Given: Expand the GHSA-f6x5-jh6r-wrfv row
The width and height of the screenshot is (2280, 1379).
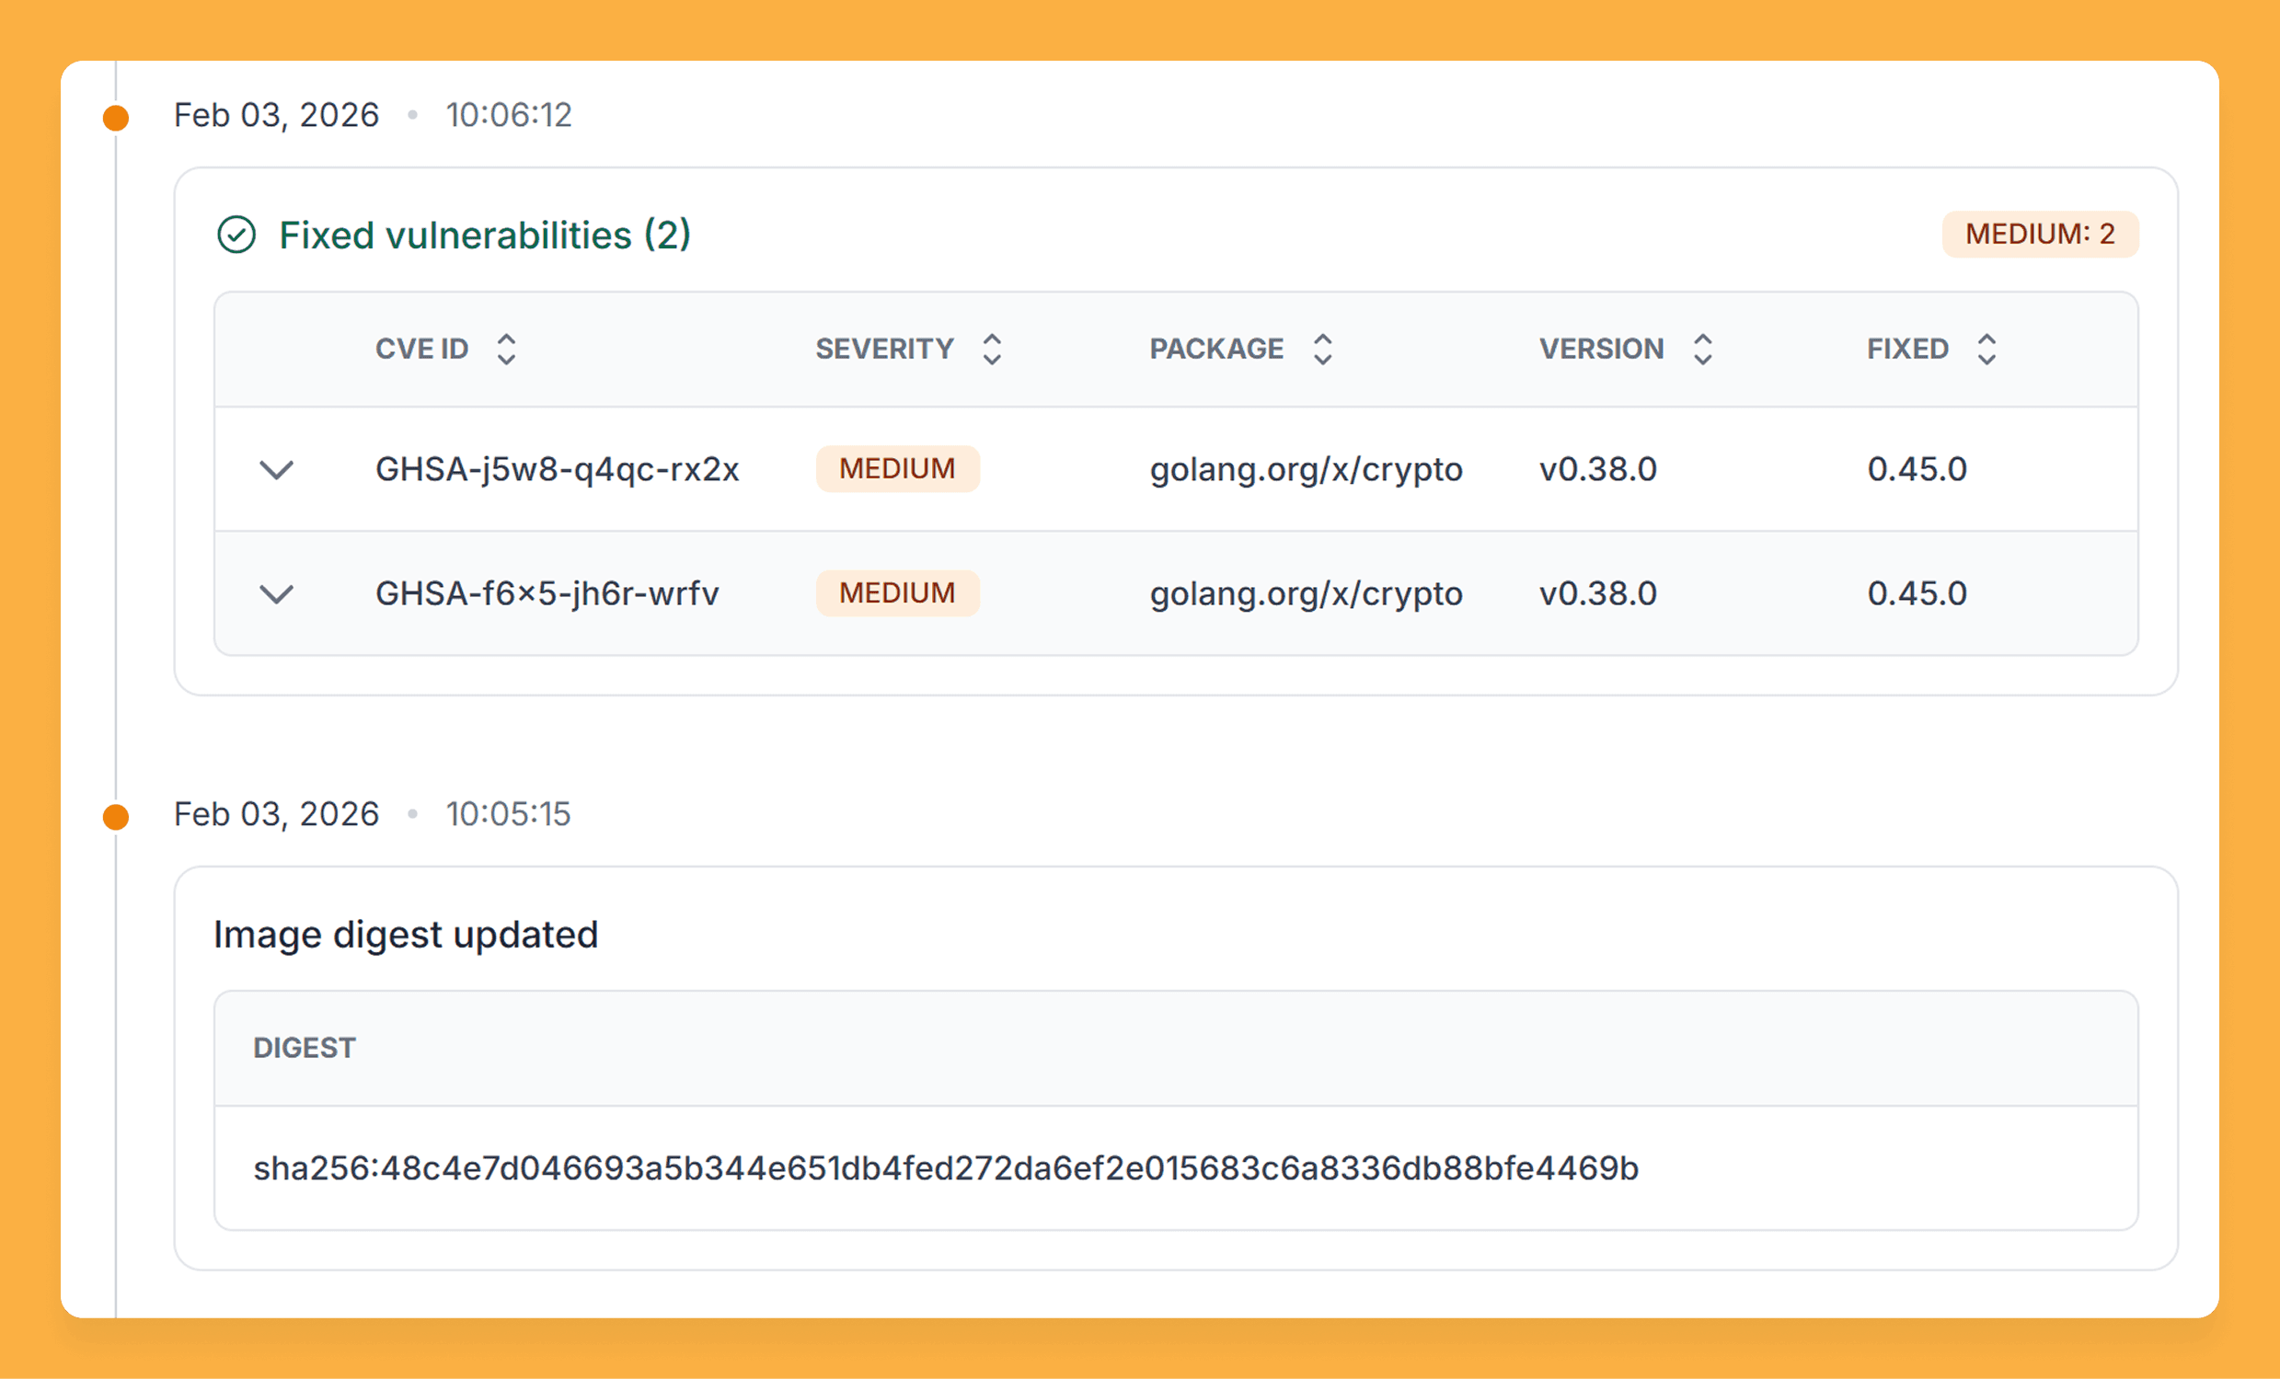Looking at the screenshot, I should click(x=276, y=593).
